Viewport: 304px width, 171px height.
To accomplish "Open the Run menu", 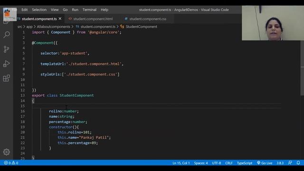I will (x=75, y=9).
